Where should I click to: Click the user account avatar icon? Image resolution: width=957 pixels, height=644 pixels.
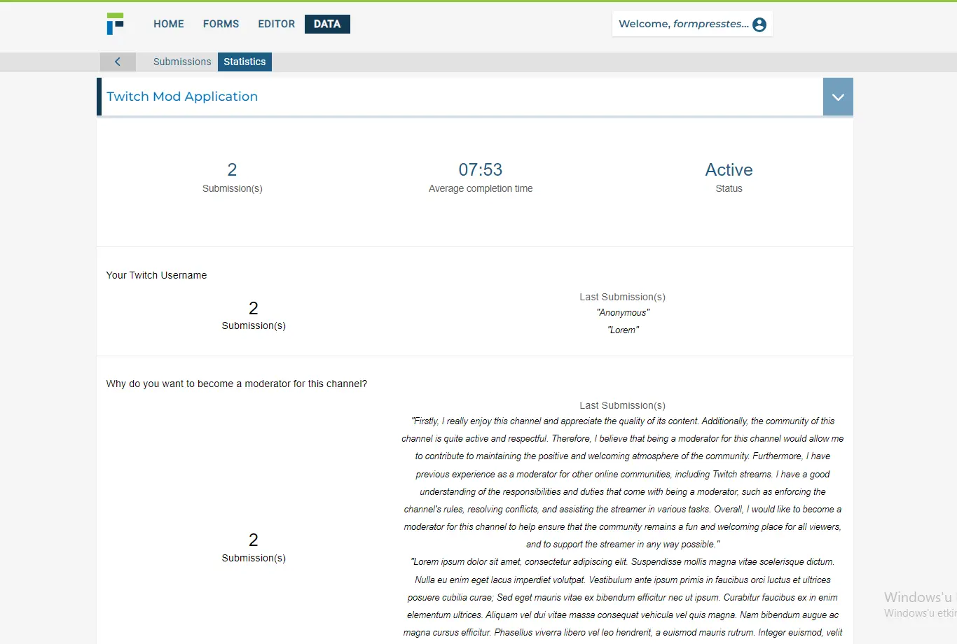[x=759, y=24]
